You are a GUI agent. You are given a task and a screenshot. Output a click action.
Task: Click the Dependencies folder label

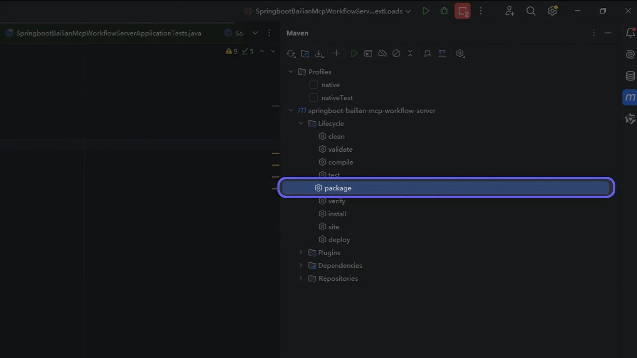340,265
